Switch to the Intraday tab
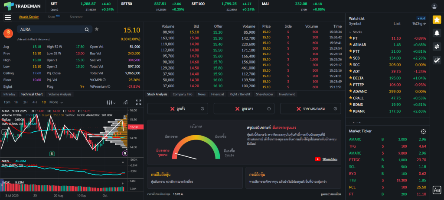 point(9,94)
